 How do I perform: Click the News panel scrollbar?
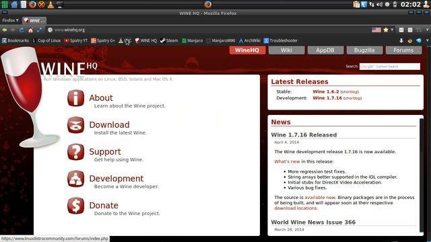pos(421,175)
